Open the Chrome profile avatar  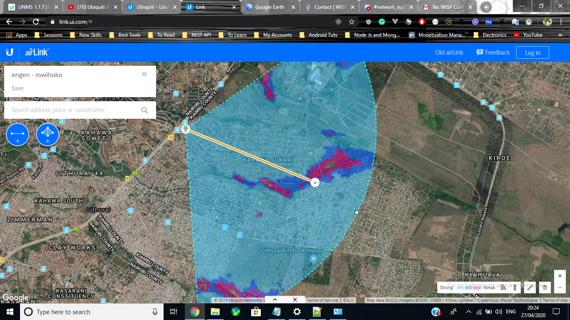click(x=548, y=22)
